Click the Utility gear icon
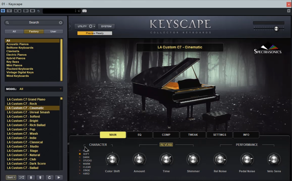The width and height of the screenshot is (292, 181). pos(91,26)
